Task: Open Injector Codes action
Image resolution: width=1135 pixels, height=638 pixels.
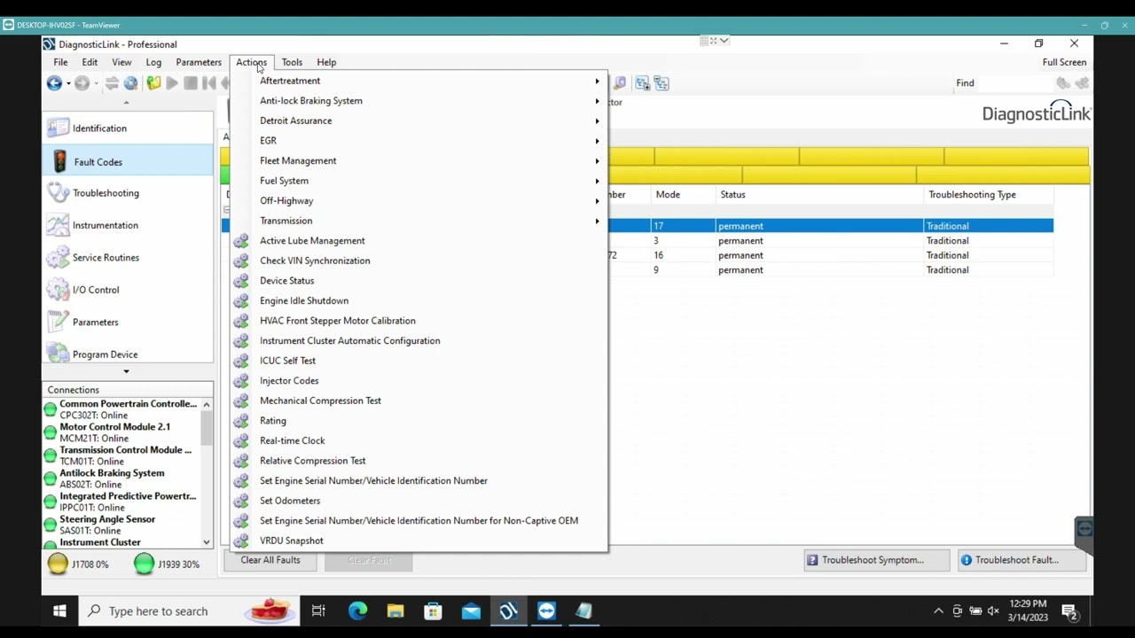Action: pos(419,381)
